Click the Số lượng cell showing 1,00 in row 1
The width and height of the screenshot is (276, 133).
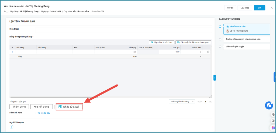point(126,52)
